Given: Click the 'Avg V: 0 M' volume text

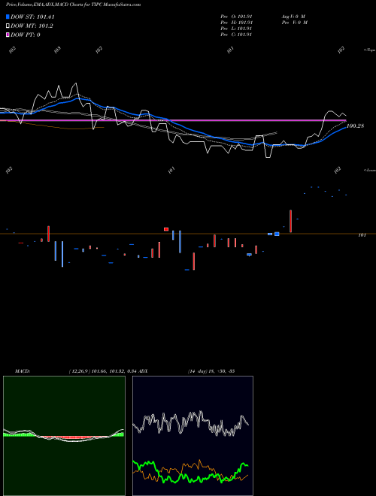Looking at the screenshot, I should [x=293, y=16].
